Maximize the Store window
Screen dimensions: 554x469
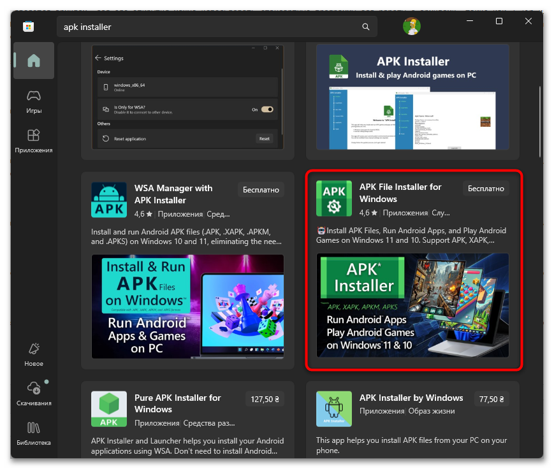point(499,21)
